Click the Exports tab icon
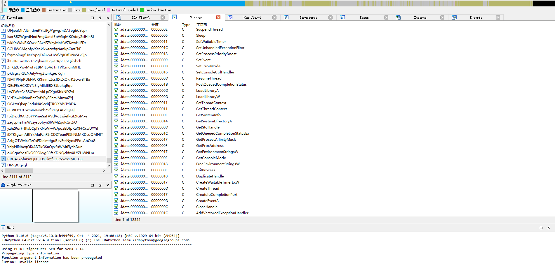The image size is (555, 264). 454,17
